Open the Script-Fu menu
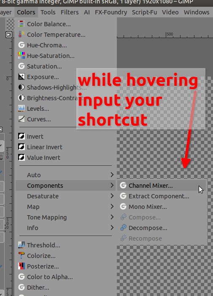The width and height of the screenshot is (213, 296). (x=144, y=12)
